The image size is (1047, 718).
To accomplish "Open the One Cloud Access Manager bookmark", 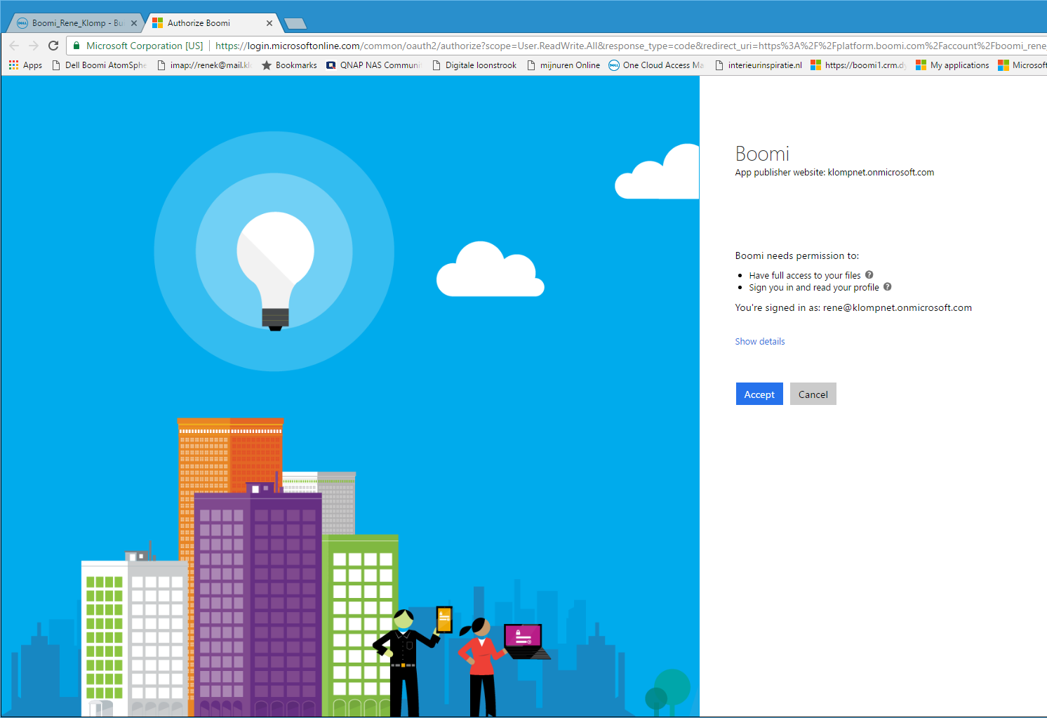I will (x=655, y=65).
